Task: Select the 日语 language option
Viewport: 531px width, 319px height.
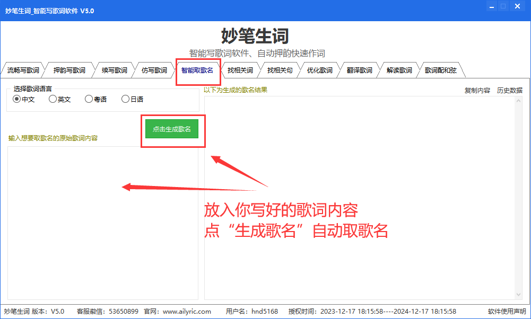Action: pos(133,99)
